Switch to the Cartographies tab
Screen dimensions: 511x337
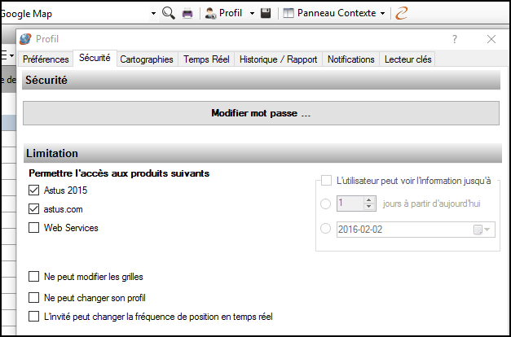(147, 59)
